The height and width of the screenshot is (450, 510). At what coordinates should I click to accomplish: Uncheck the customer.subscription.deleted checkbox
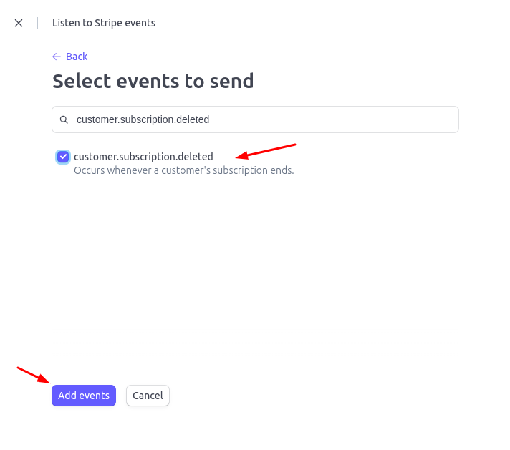pyautogui.click(x=63, y=157)
